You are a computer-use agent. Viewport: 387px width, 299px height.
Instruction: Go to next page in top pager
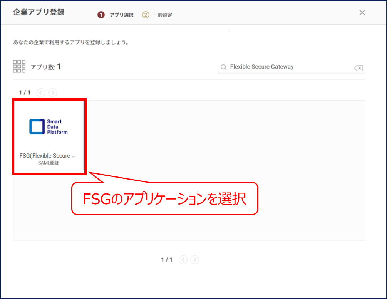click(53, 92)
